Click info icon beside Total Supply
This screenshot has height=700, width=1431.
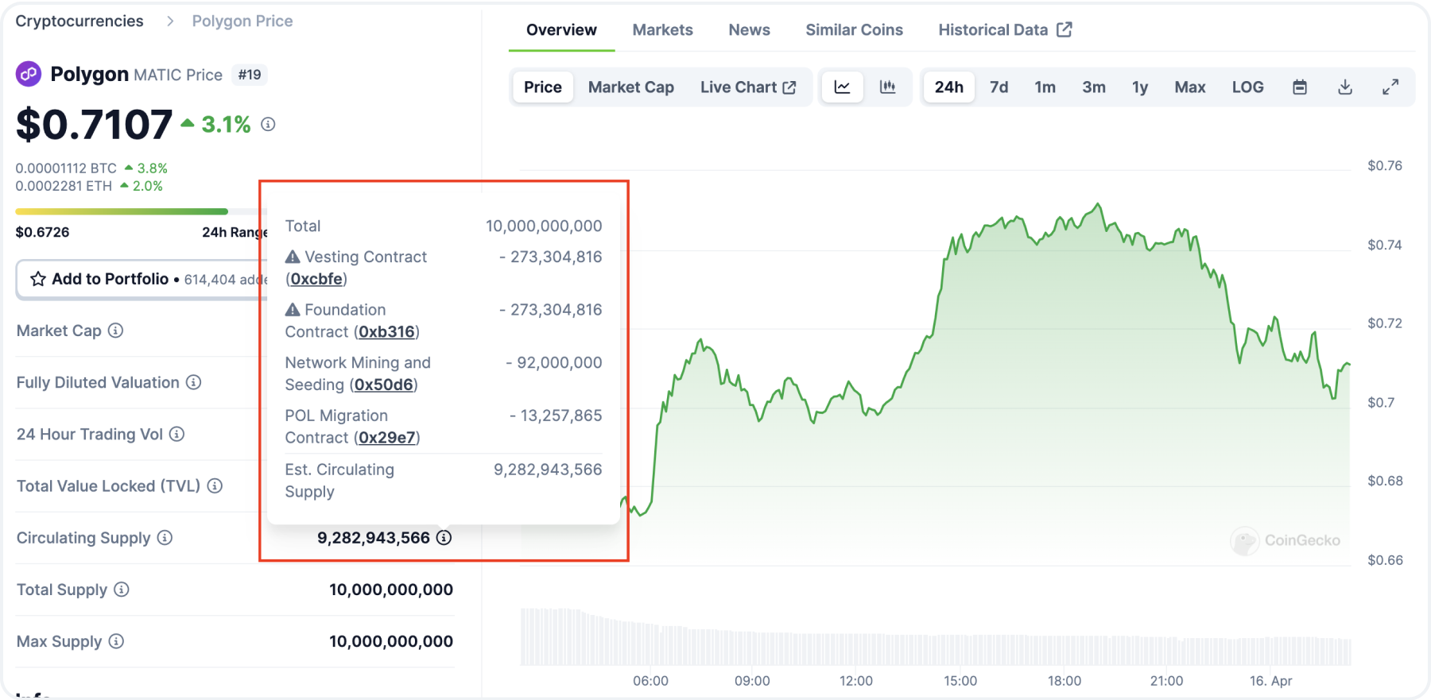pyautogui.click(x=122, y=590)
